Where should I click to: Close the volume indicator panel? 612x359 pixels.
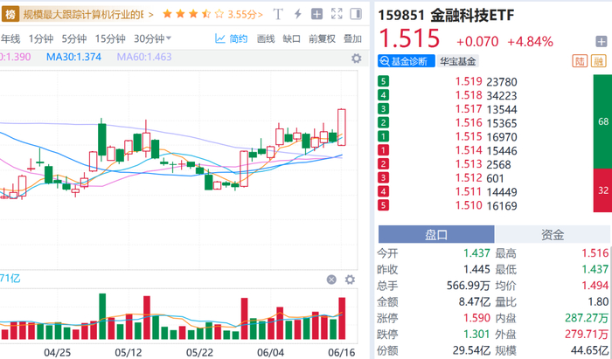[x=331, y=280]
